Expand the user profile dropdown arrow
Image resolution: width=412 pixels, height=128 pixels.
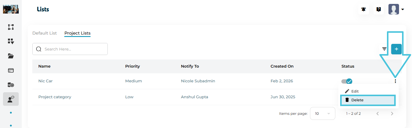click(x=403, y=10)
